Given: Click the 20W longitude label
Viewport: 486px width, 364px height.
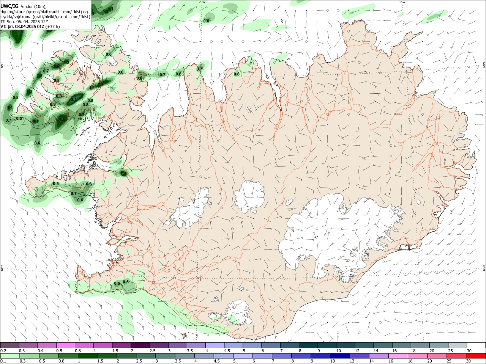Looking at the screenshot, I should tap(202, 2).
